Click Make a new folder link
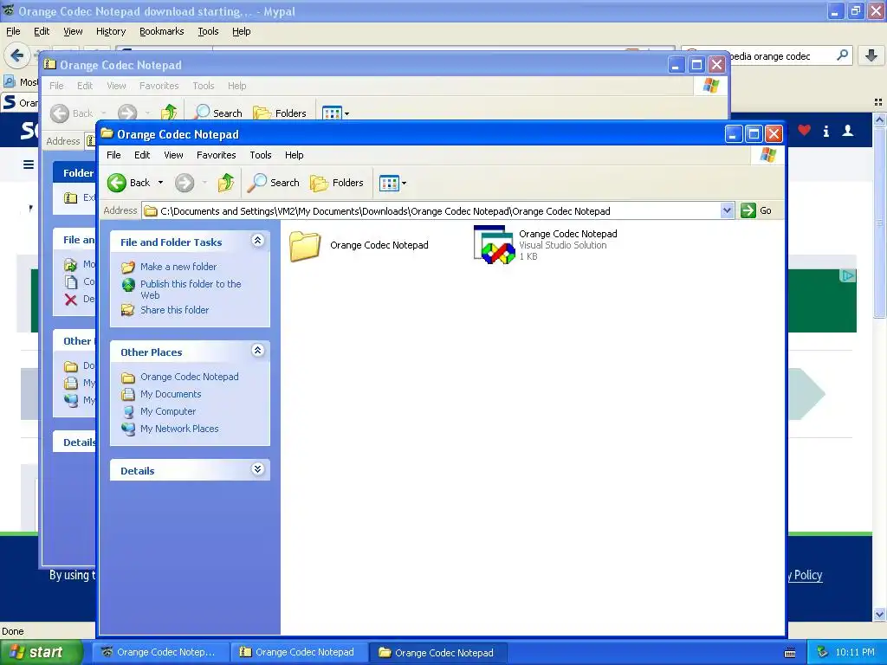The width and height of the screenshot is (887, 665). (x=178, y=267)
